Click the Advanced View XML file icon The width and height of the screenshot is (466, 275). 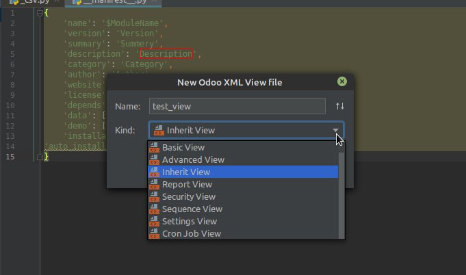click(154, 160)
